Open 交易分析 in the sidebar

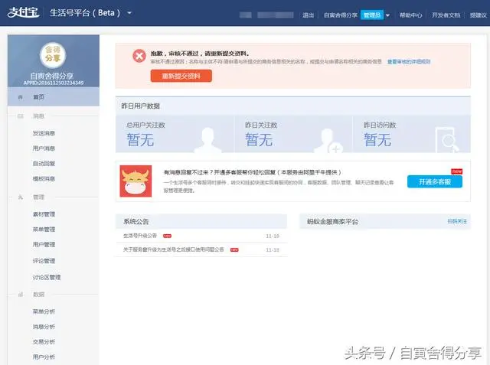point(44,341)
